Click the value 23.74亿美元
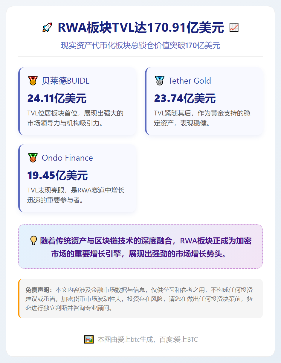Screen dimensions: 281x363 point(185,98)
